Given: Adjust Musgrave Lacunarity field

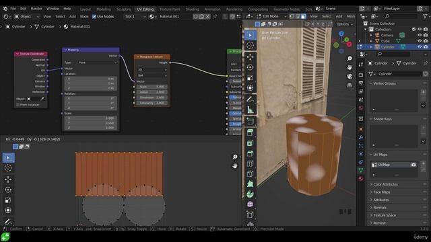Looking at the screenshot, I should tap(152, 103).
